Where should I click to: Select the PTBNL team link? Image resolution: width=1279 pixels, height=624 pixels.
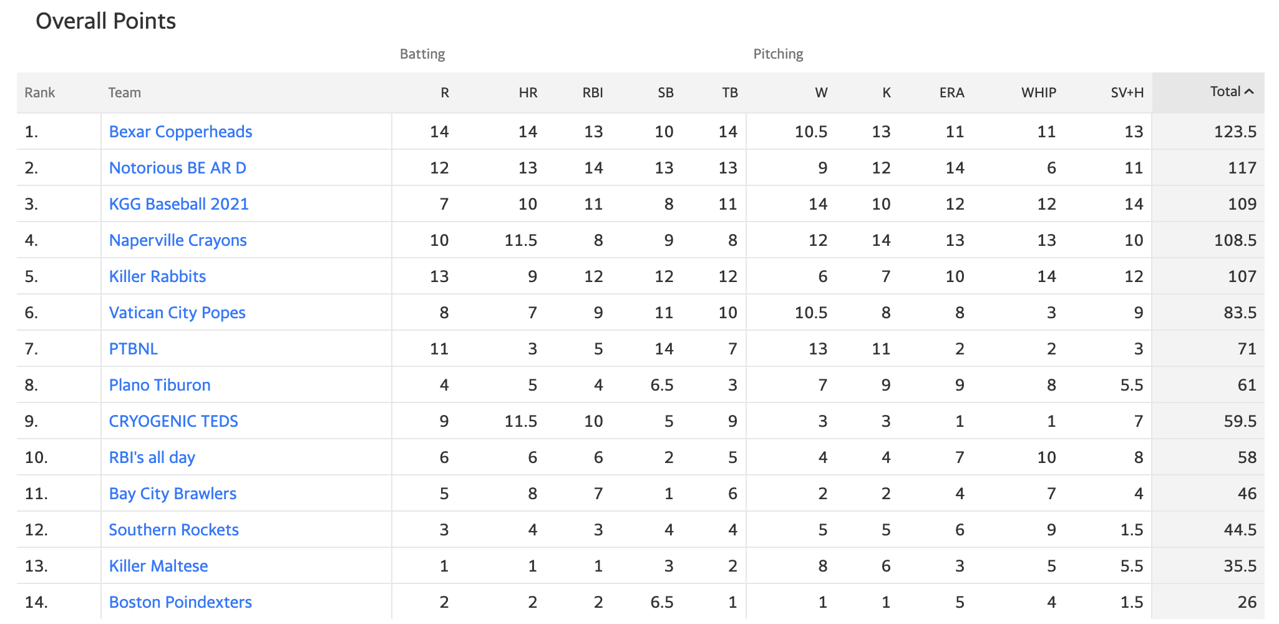[134, 349]
